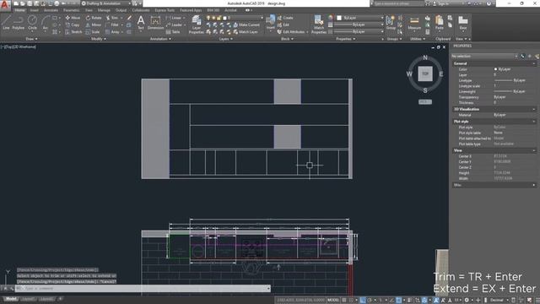The height and width of the screenshot is (304, 540).
Task: Open the No selection dropdown in Properties
Action: [x=484, y=57]
